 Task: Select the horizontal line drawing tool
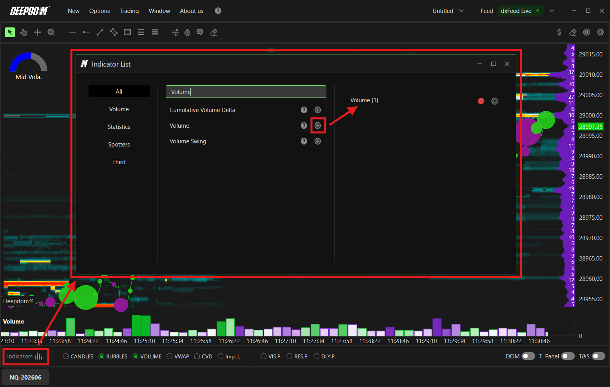[72, 32]
